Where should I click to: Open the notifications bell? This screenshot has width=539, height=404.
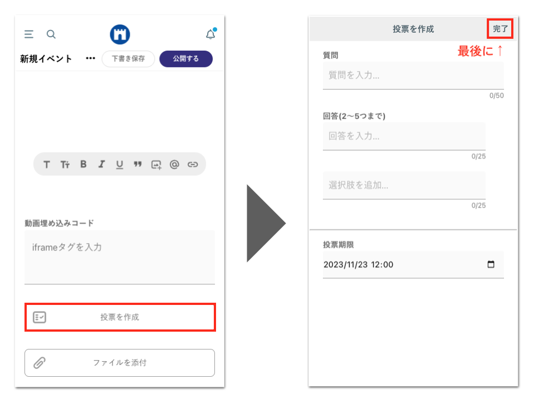tap(210, 34)
